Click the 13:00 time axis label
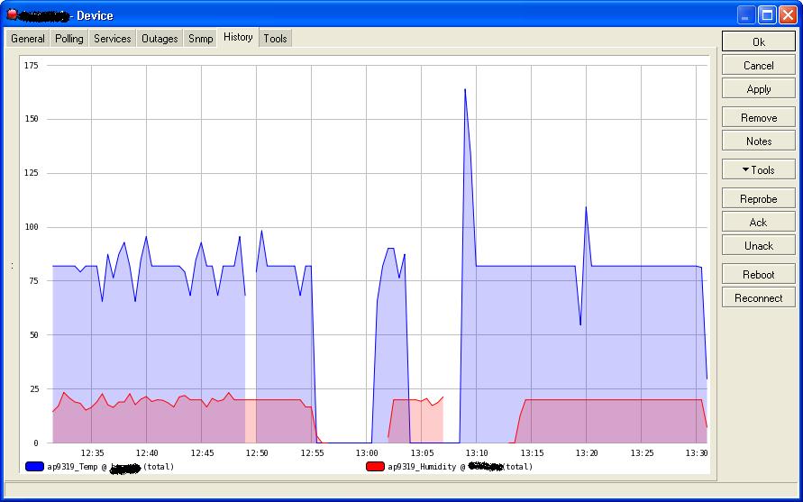 point(367,453)
